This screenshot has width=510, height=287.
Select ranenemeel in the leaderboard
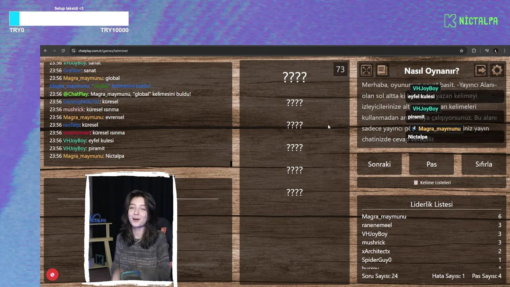pos(432,225)
